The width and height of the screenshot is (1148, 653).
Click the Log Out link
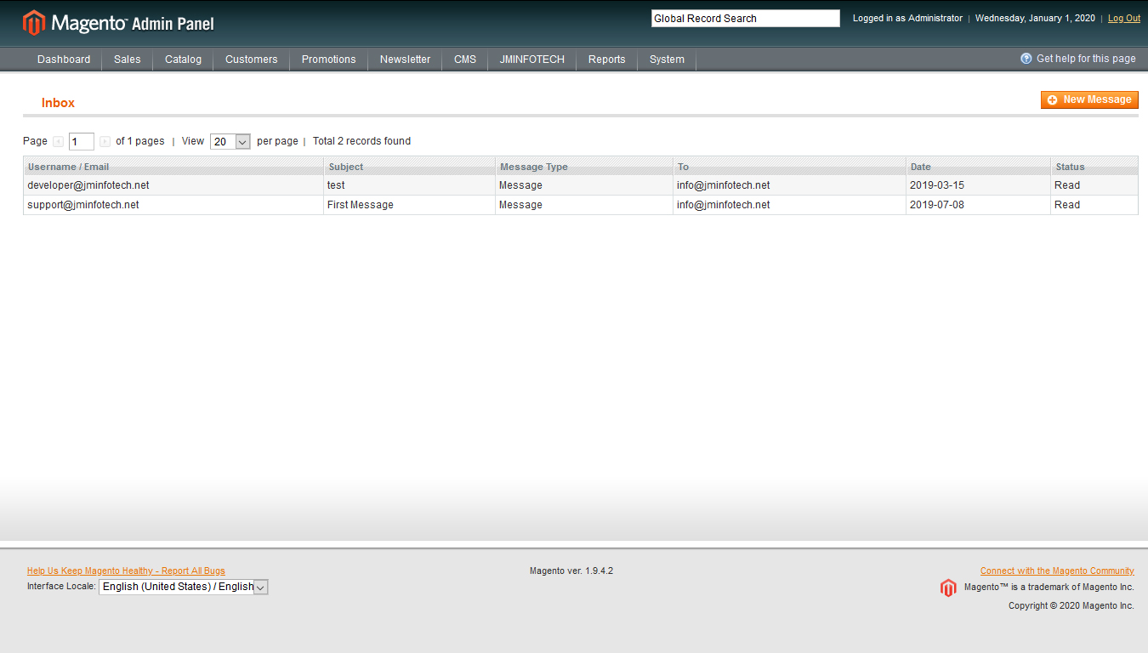click(x=1124, y=19)
